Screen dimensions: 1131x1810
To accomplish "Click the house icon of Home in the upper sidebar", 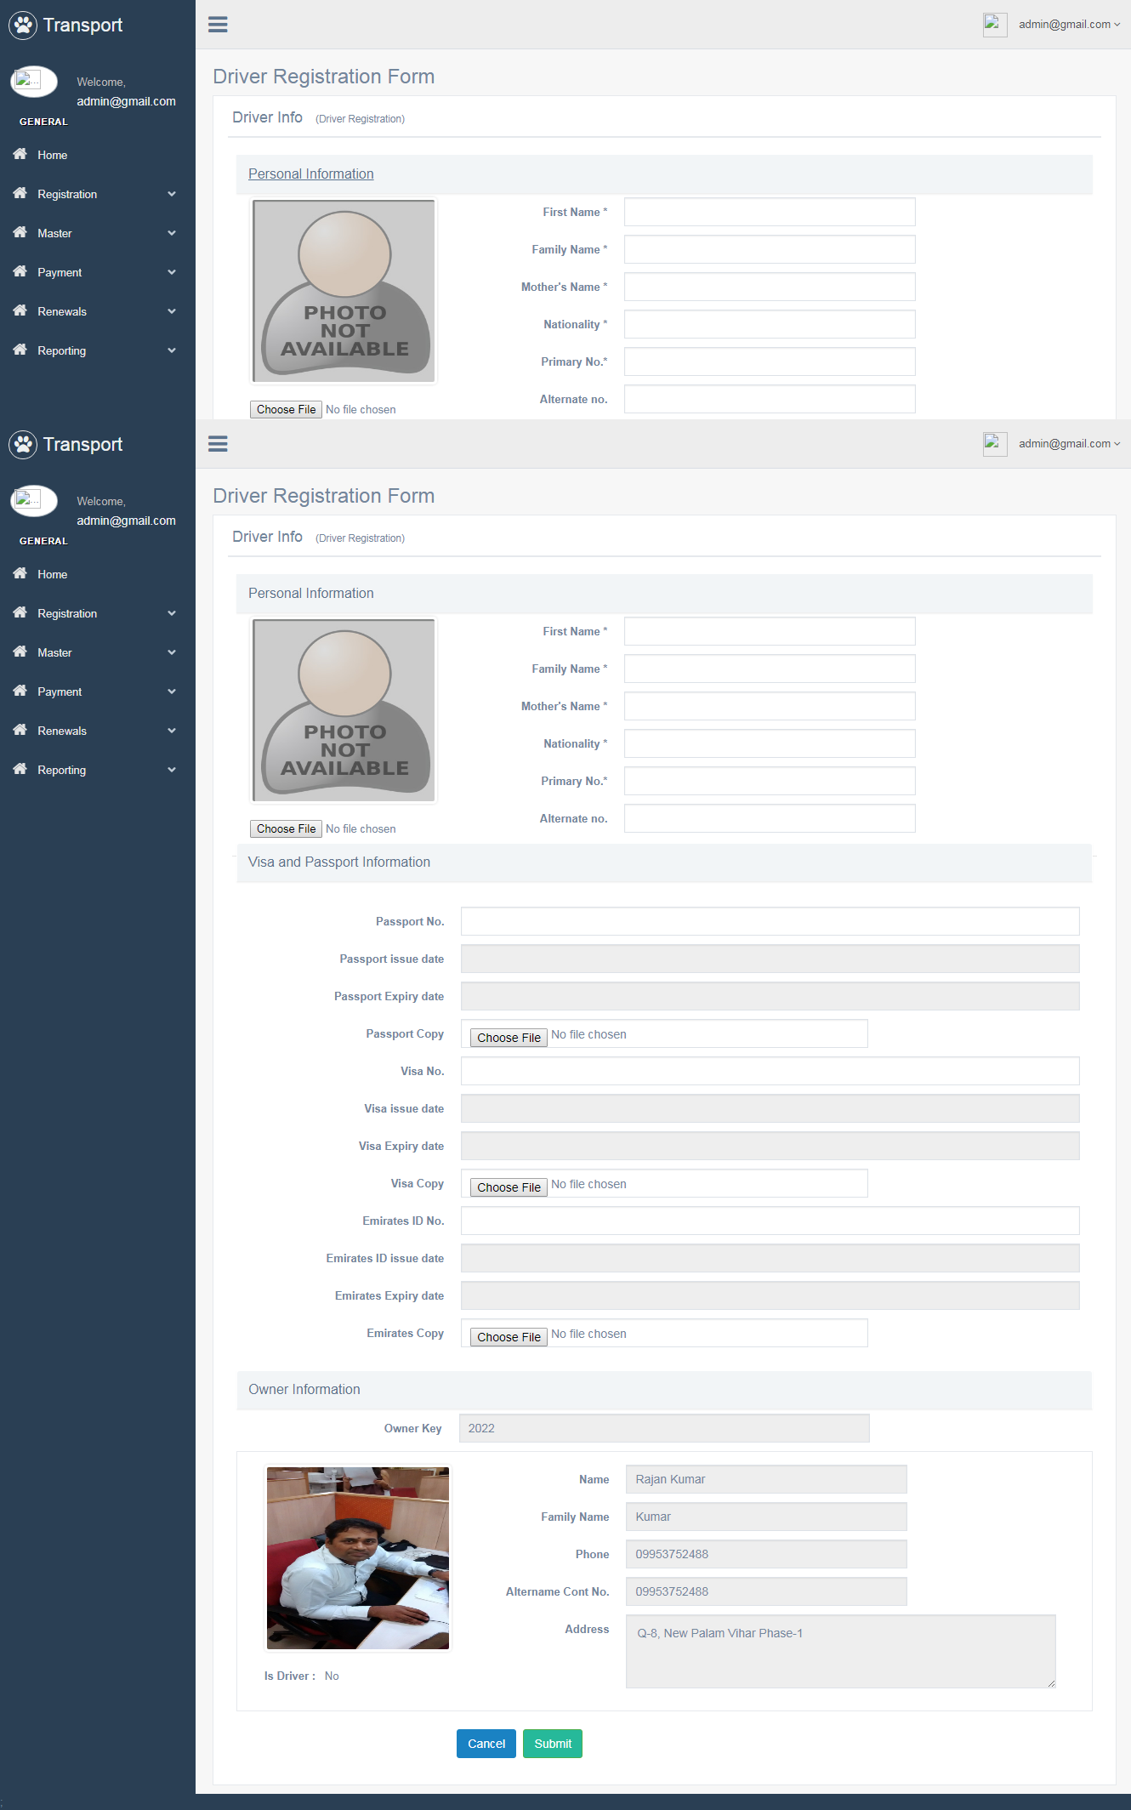I will pyautogui.click(x=20, y=154).
